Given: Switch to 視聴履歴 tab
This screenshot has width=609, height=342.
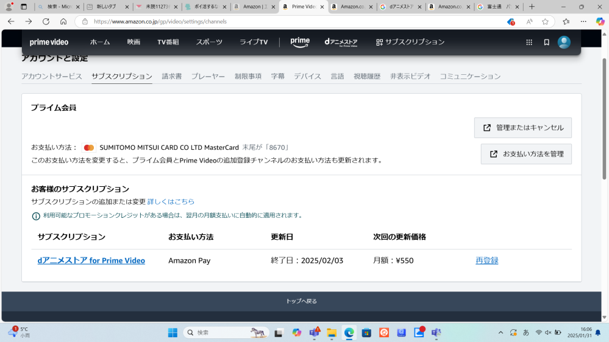Looking at the screenshot, I should point(367,77).
